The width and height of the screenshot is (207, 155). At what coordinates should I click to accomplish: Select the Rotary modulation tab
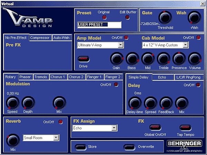(x=11, y=77)
